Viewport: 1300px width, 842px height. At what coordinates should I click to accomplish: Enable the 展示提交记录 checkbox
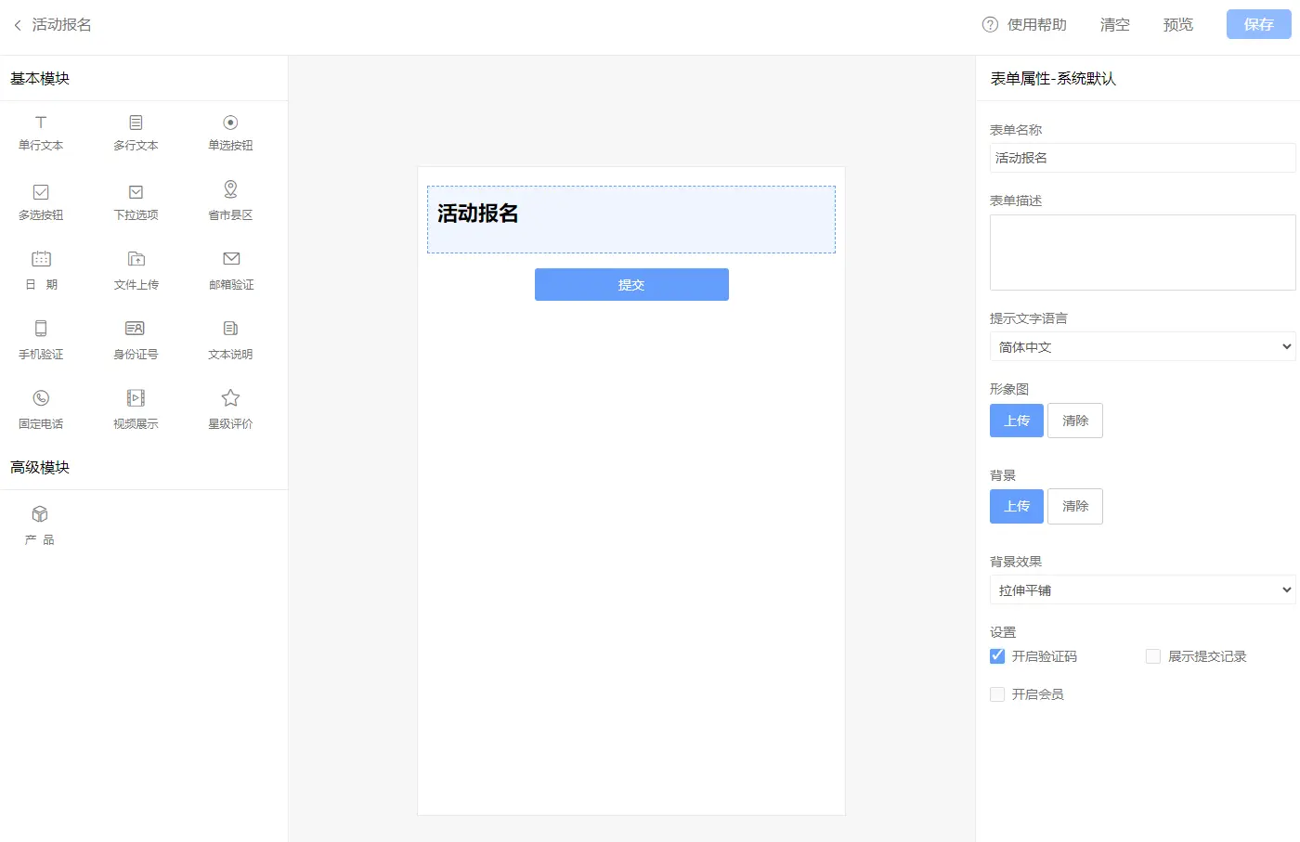click(x=1153, y=656)
